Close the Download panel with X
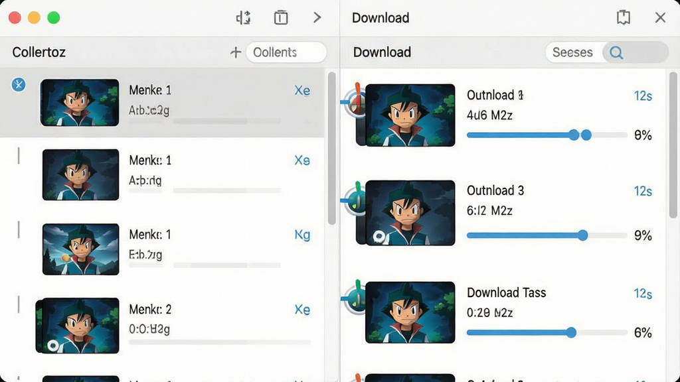The image size is (680, 382). (660, 17)
